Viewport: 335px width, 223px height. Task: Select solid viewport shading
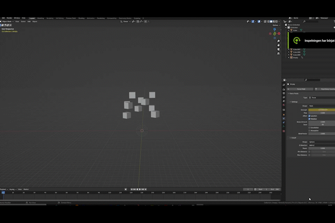click(x=271, y=21)
